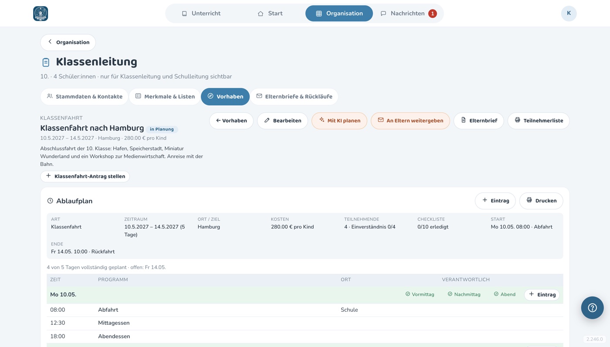Click the Klassenfahrt nach Hamburg title

point(92,128)
